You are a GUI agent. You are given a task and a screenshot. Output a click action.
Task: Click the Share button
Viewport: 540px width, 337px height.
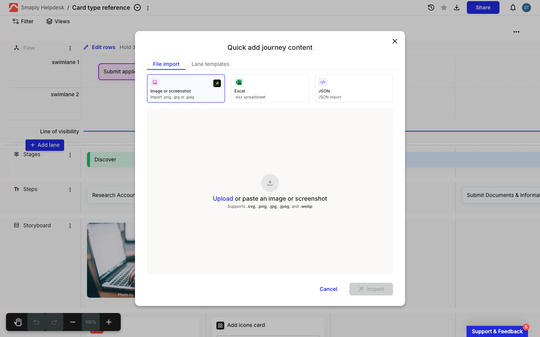point(483,7)
